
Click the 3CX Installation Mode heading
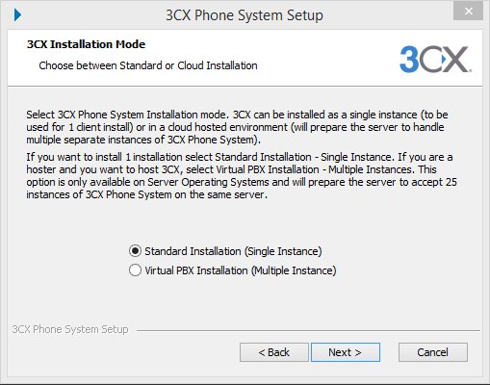click(x=86, y=44)
